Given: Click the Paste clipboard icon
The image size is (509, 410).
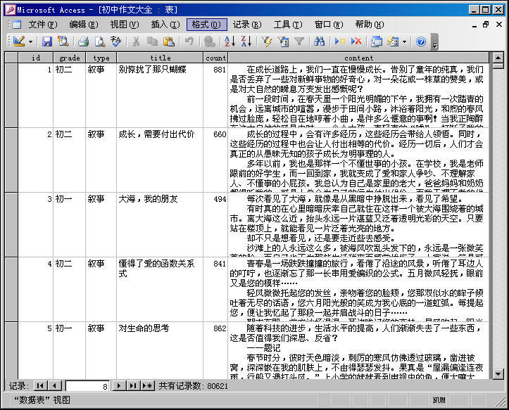Looking at the screenshot, I should click(169, 41).
